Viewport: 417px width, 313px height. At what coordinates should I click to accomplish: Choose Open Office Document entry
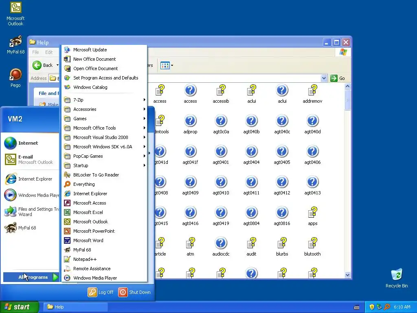tap(104, 68)
